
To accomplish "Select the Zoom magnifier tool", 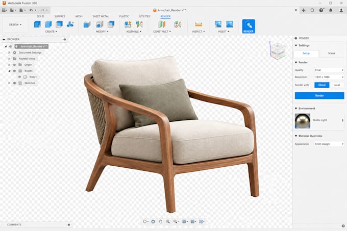I will click(x=168, y=221).
